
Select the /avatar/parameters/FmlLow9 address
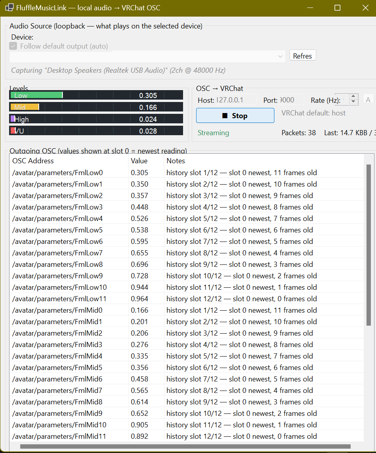tap(57, 276)
